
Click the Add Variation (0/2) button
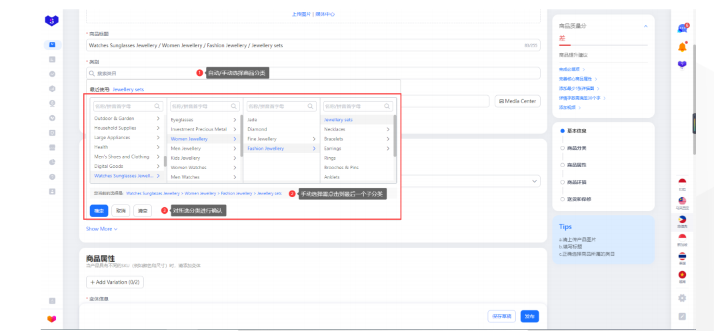(x=115, y=282)
